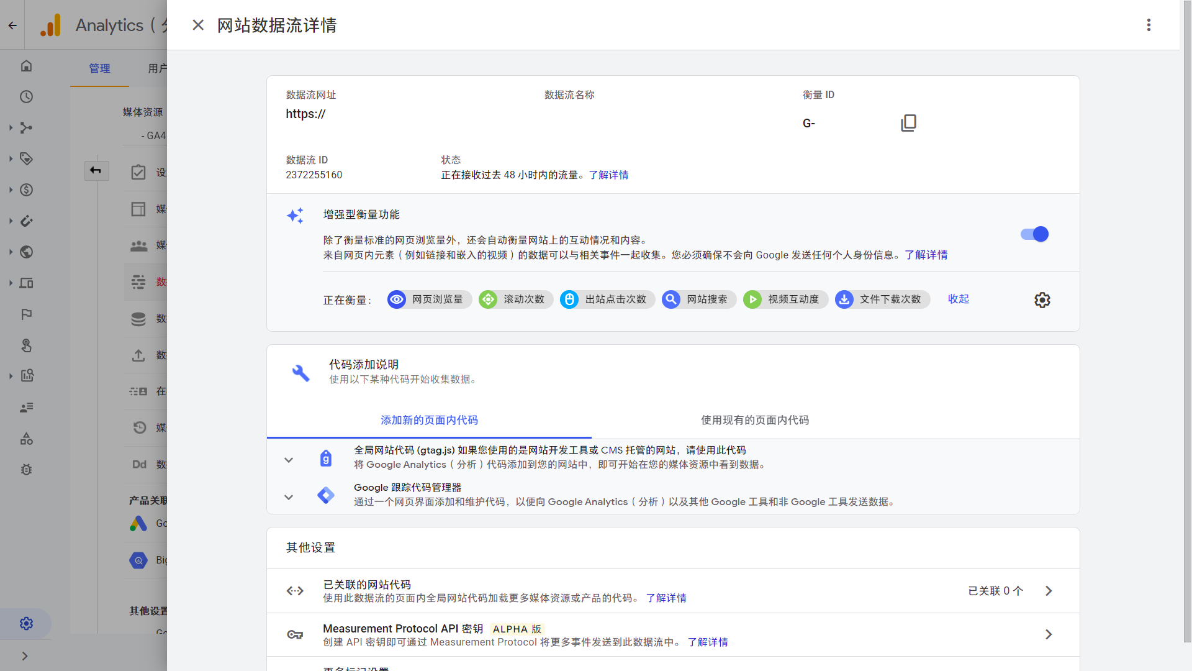This screenshot has width=1192, height=671.
Task: Click the wrench icon for 代码添加说明
Action: (301, 373)
